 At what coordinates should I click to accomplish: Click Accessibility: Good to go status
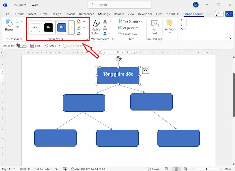tap(88, 169)
